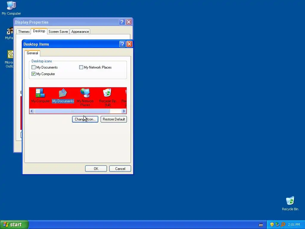
Task: Enable the My Documents checkbox
Action: tap(33, 67)
